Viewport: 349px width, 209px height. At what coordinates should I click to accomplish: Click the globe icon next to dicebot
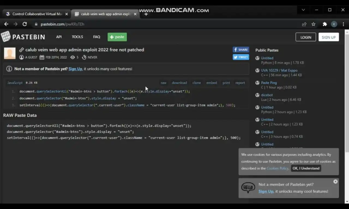[x=257, y=95]
